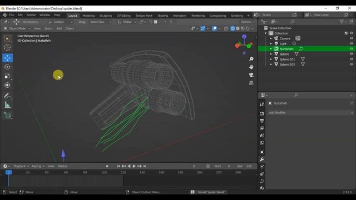Open Modifier properties wrench tab
The width and height of the screenshot is (356, 200).
tap(262, 159)
